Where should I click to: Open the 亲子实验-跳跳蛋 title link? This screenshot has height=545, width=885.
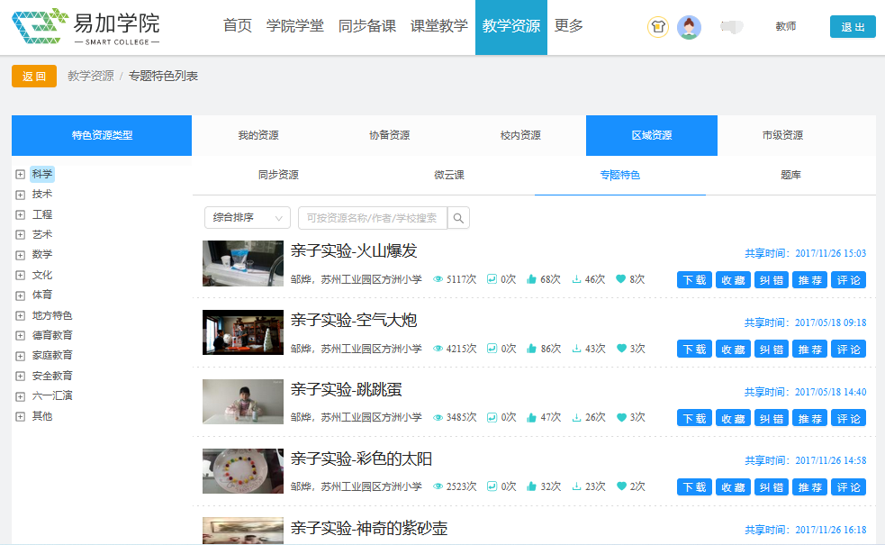[346, 390]
